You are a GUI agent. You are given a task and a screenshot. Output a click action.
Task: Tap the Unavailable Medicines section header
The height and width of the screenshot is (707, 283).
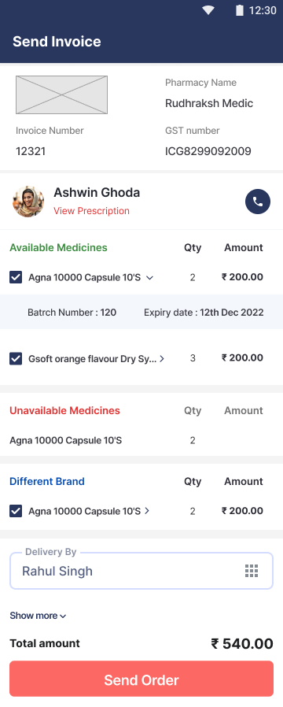tap(64, 410)
